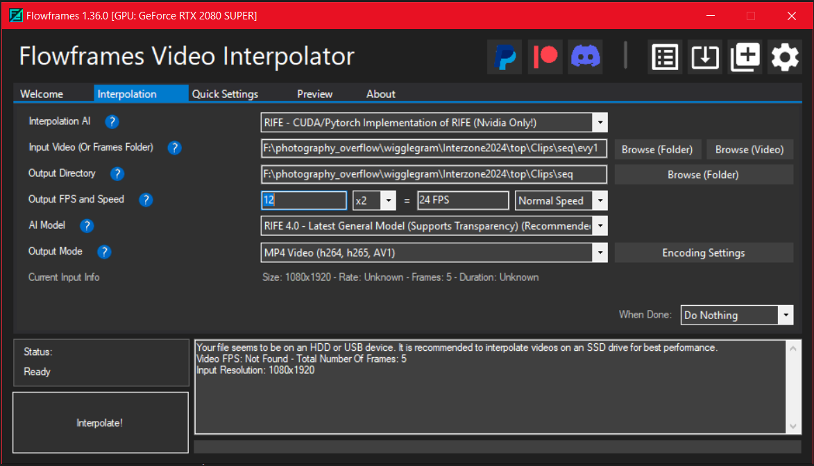Close the Flowframes window
Image resolution: width=814 pixels, height=466 pixels.
792,15
